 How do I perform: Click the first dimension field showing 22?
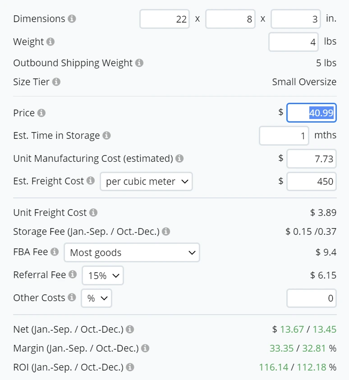pos(164,18)
